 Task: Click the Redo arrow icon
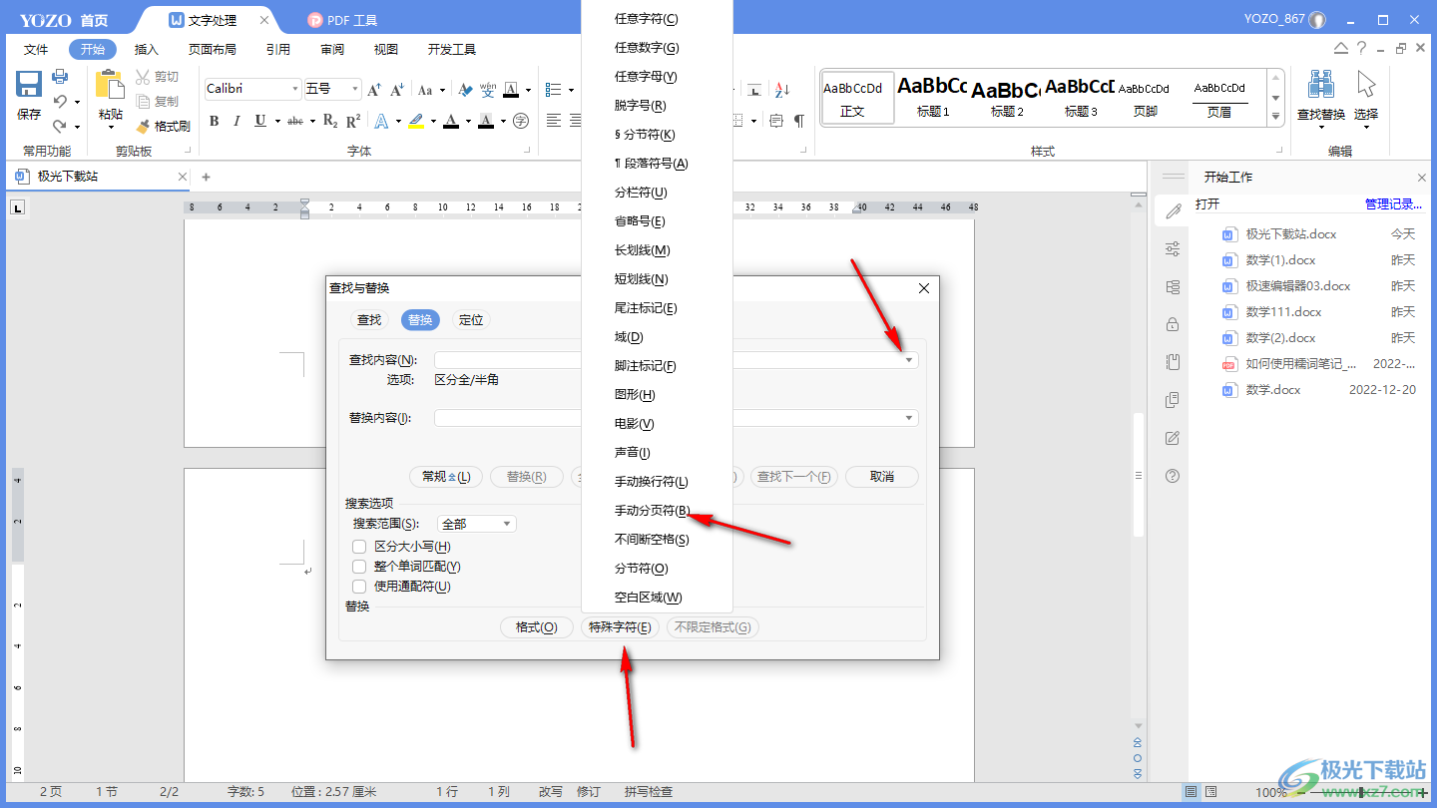pyautogui.click(x=60, y=126)
